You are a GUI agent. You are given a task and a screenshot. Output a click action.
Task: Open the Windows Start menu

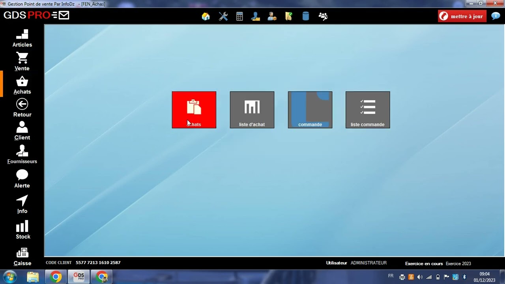(9, 277)
